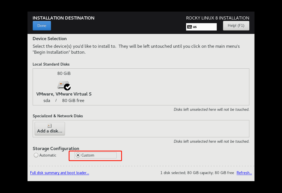
Task: Click the 80 GiB free text
Action: click(x=73, y=101)
